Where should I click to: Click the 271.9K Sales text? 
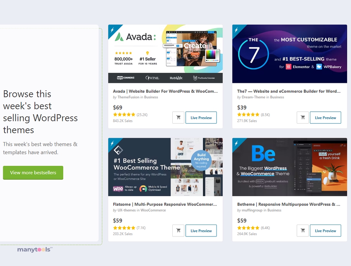(x=247, y=121)
